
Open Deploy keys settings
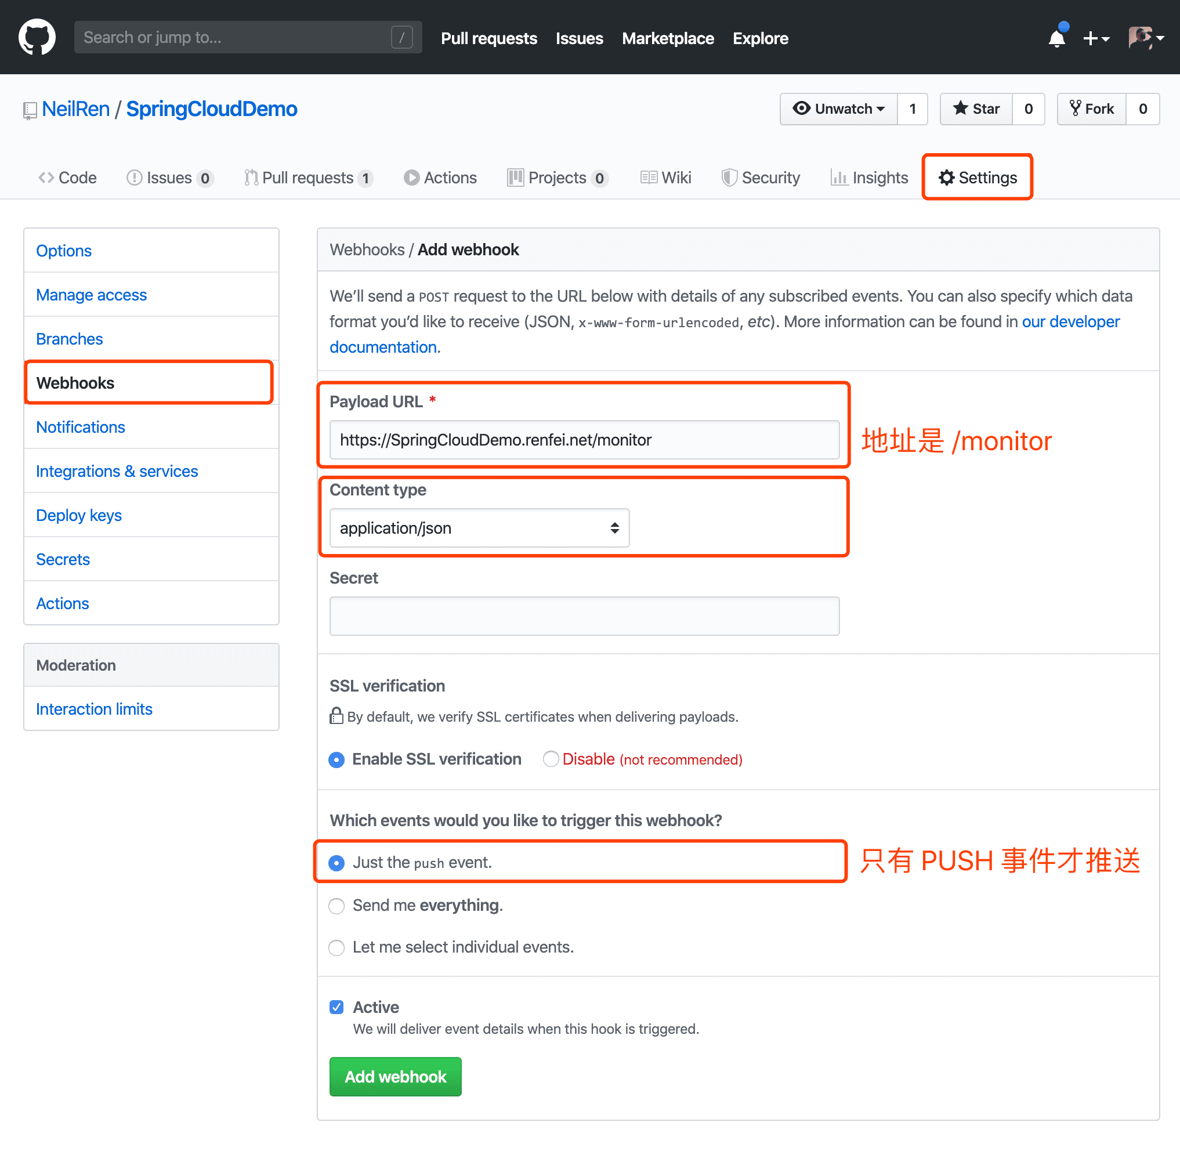point(151,515)
